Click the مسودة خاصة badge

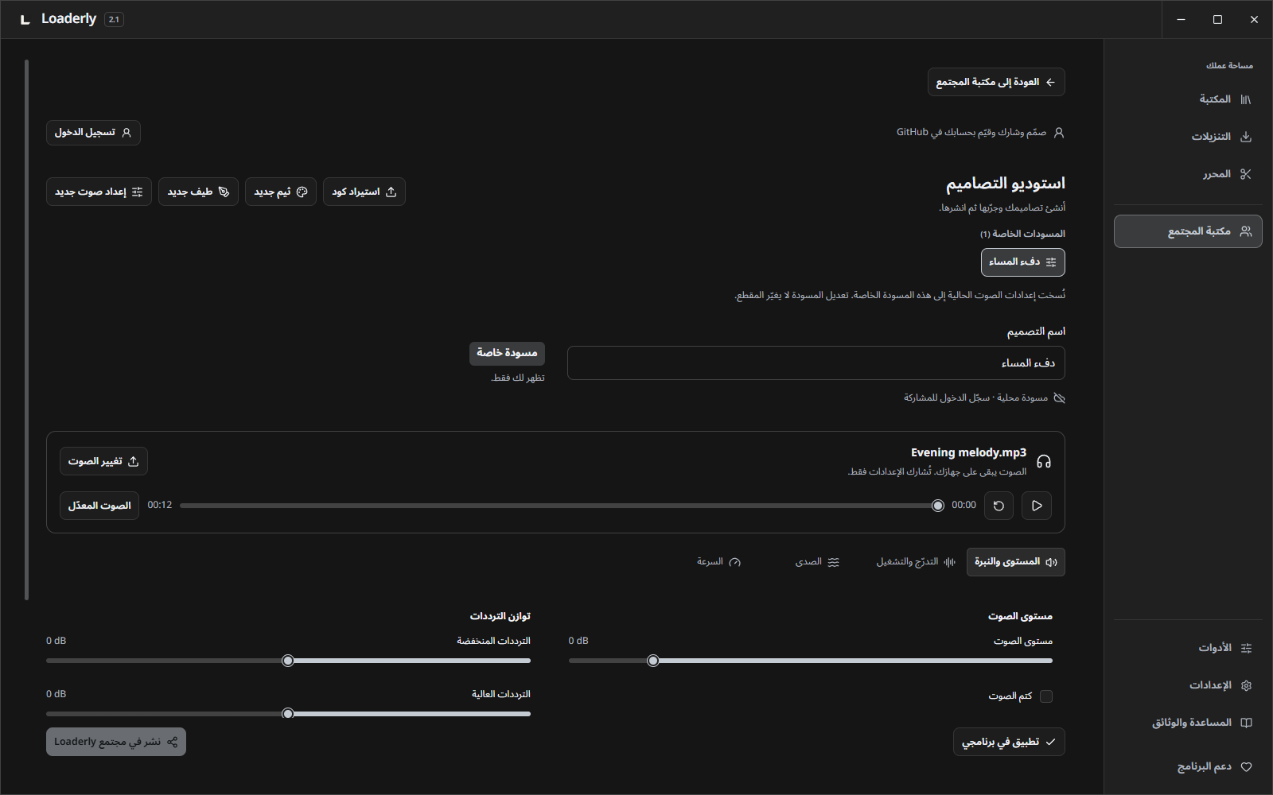[507, 353]
